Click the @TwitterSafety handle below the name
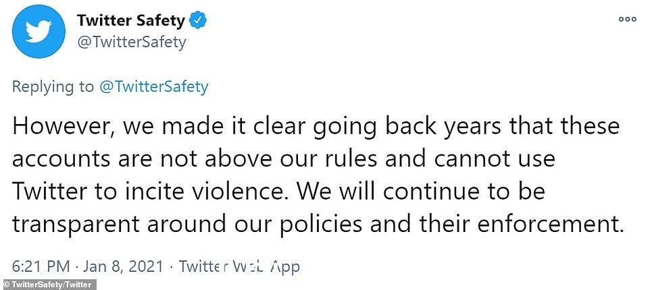Image resolution: width=650 pixels, height=290 pixels. click(131, 42)
